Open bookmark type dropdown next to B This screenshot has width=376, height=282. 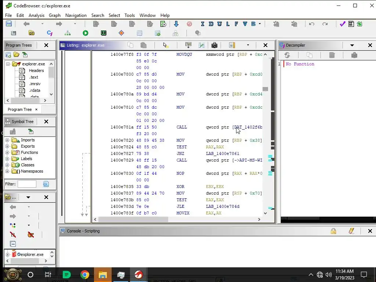coord(260,24)
